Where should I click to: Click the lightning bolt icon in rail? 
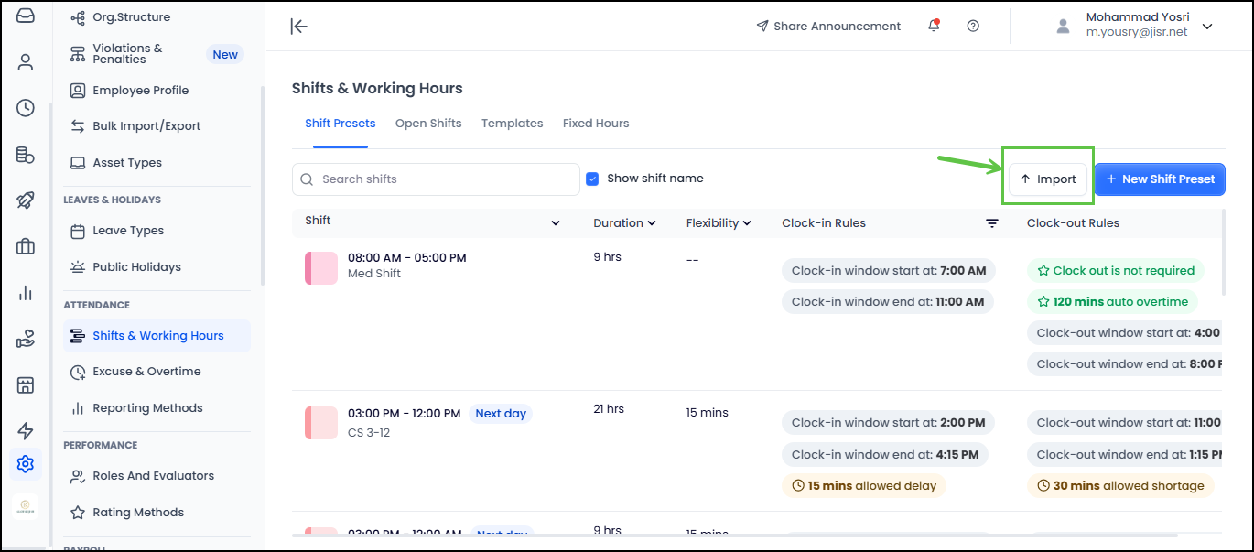click(26, 430)
